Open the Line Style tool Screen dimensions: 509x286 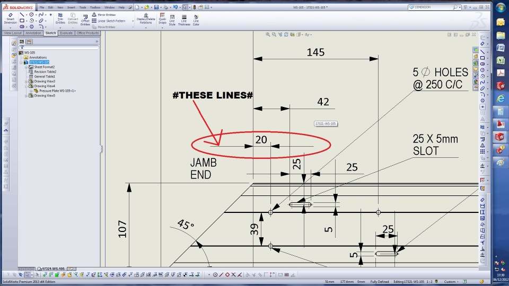(x=172, y=20)
